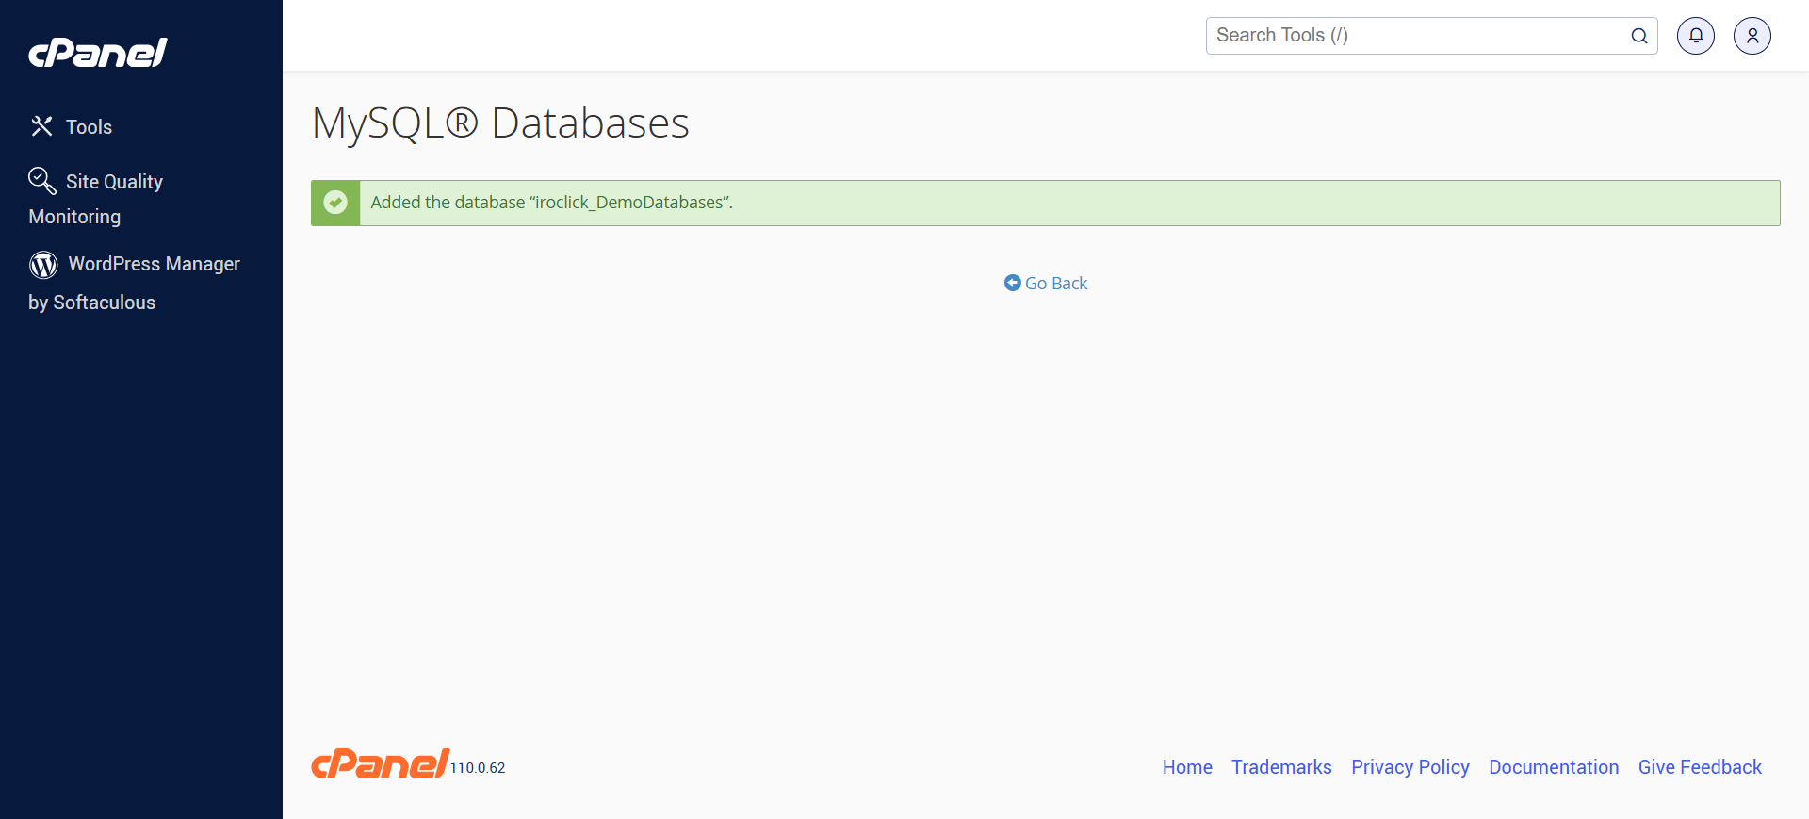The image size is (1809, 819).
Task: Click the Site Quality Monitoring magnifier icon
Action: [41, 180]
